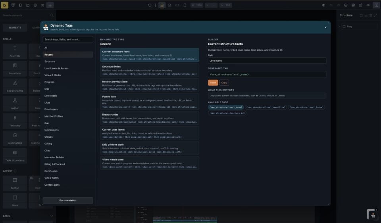Select the Structure category in the sidebar
The width and height of the screenshot is (381, 223).
(68, 62)
